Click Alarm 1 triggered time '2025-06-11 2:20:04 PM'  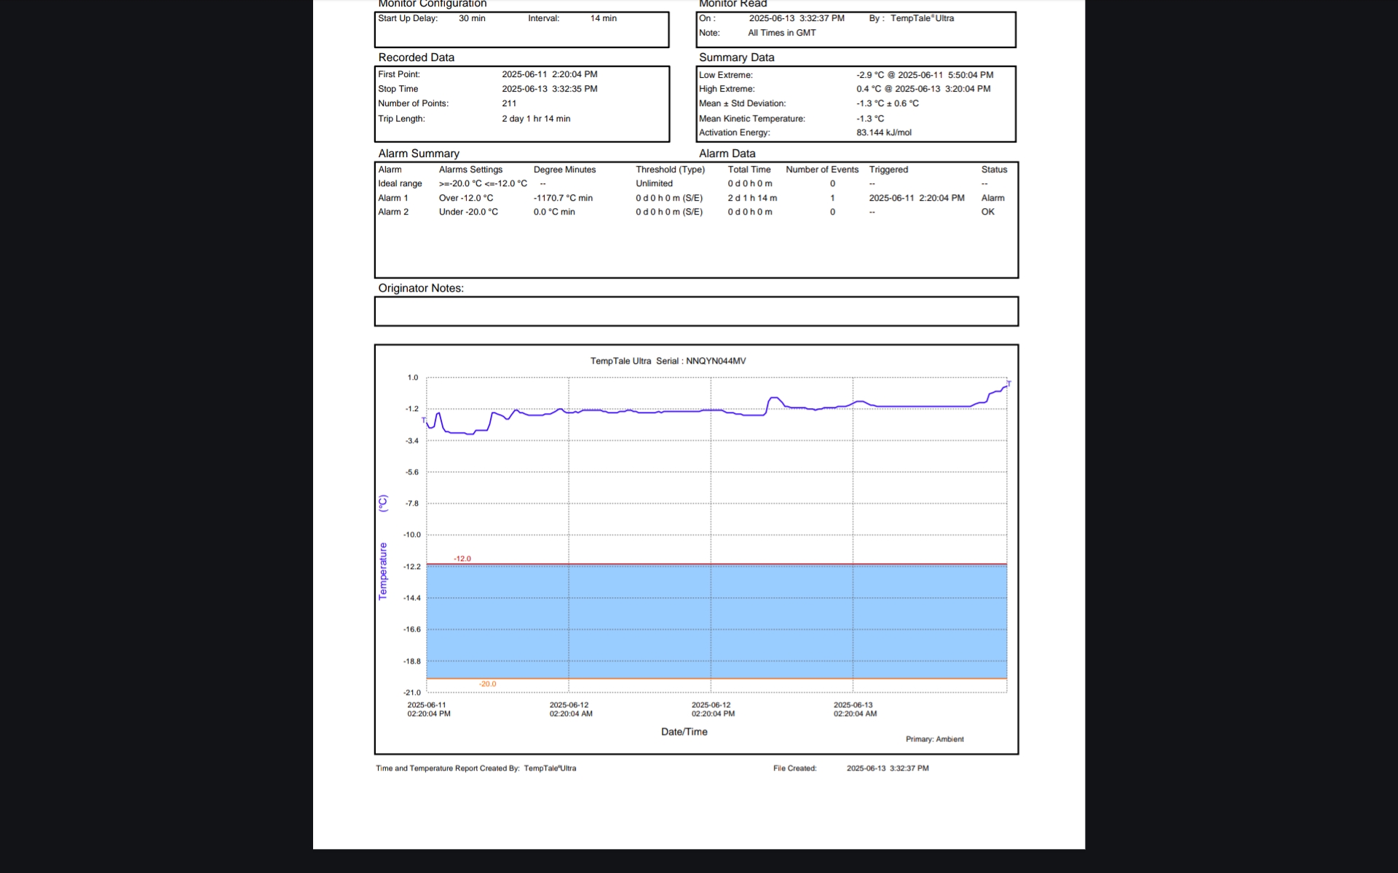point(917,198)
